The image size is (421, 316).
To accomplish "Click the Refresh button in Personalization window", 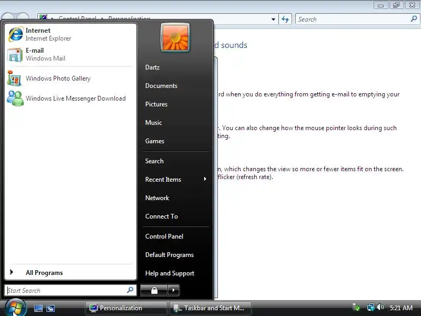I will [x=285, y=19].
